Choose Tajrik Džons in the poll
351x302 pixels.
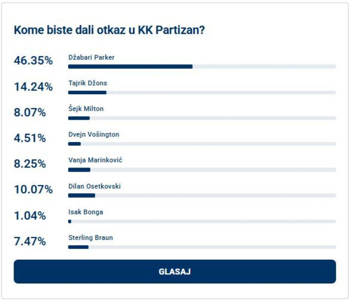[x=88, y=83]
